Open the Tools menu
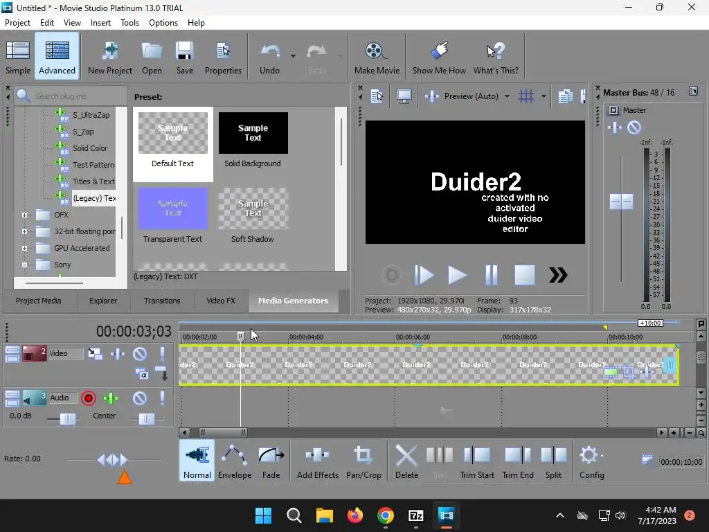The height and width of the screenshot is (532, 709). pyautogui.click(x=129, y=23)
